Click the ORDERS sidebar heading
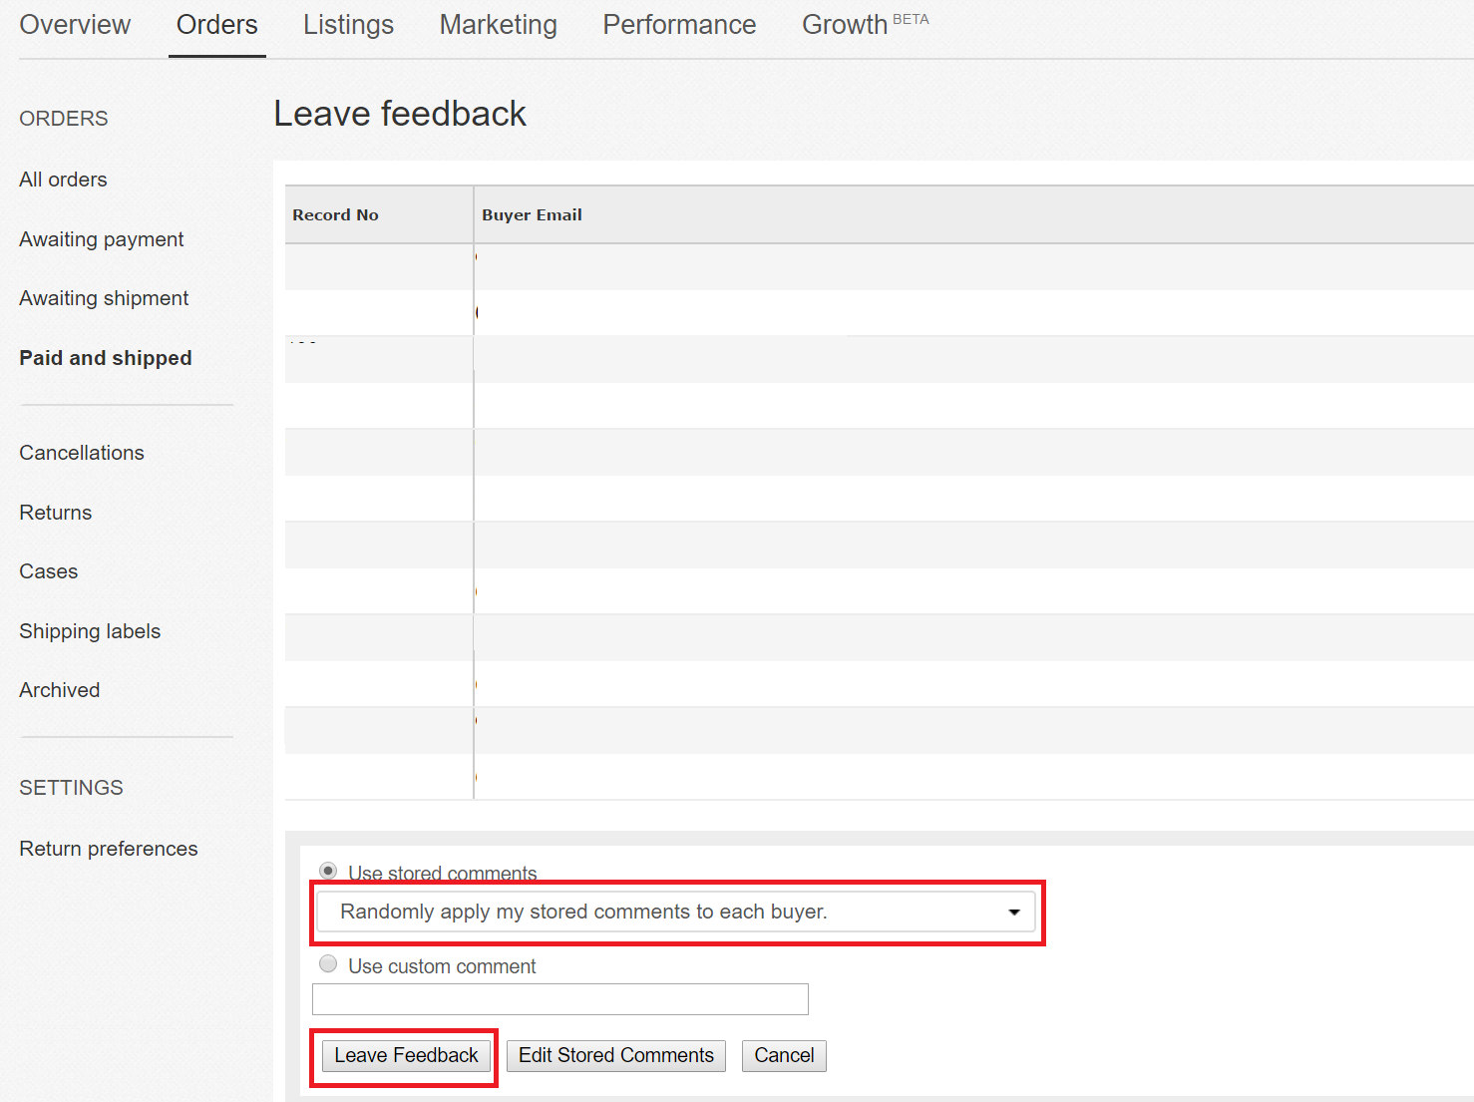The width and height of the screenshot is (1474, 1102). coord(64,119)
